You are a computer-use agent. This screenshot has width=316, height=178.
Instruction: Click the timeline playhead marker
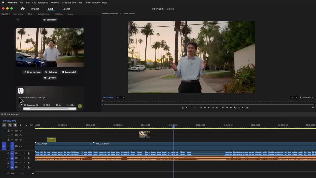pos(173,127)
